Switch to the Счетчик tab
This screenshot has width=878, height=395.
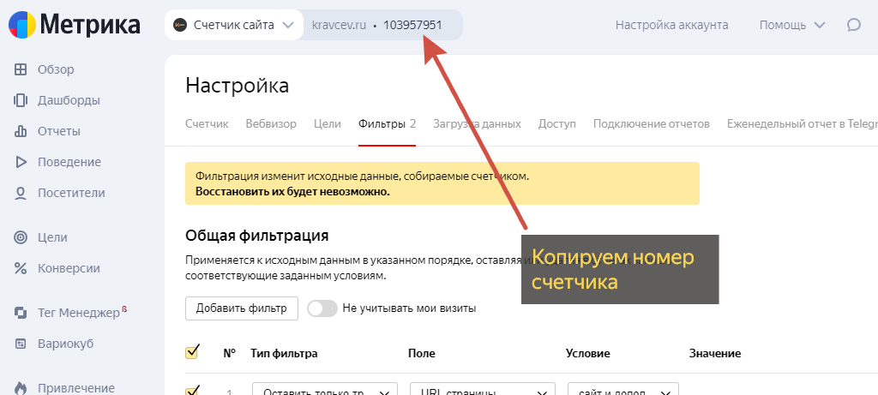pyautogui.click(x=207, y=123)
